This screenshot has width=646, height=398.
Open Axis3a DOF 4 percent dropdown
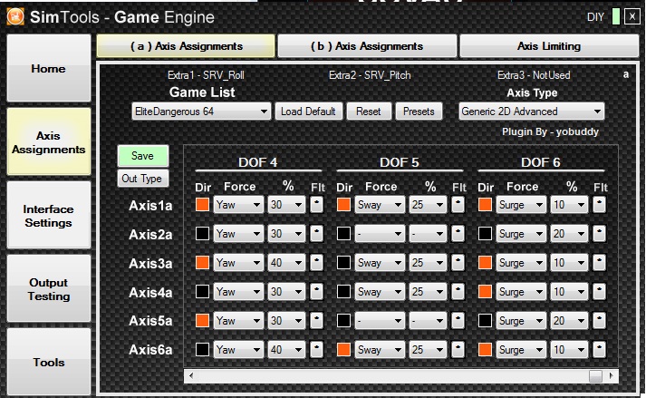286,263
